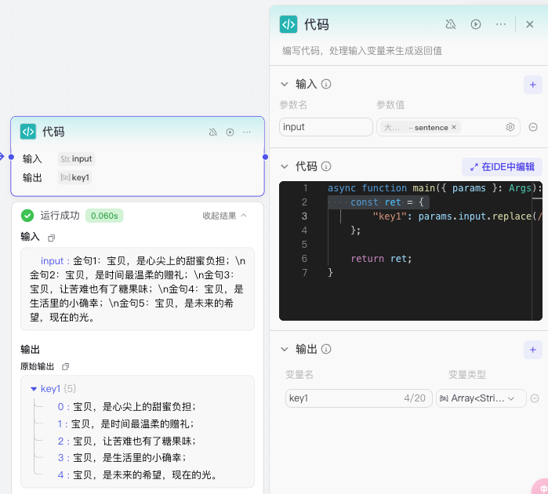Viewport: 548px width, 494px height.
Task: Remove the sentence tag via its x
Action: 454,127
